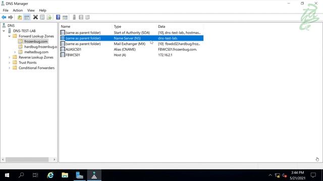The height and width of the screenshot is (181, 323).
Task: Select the FBWCS01 host record
Action: click(132, 55)
